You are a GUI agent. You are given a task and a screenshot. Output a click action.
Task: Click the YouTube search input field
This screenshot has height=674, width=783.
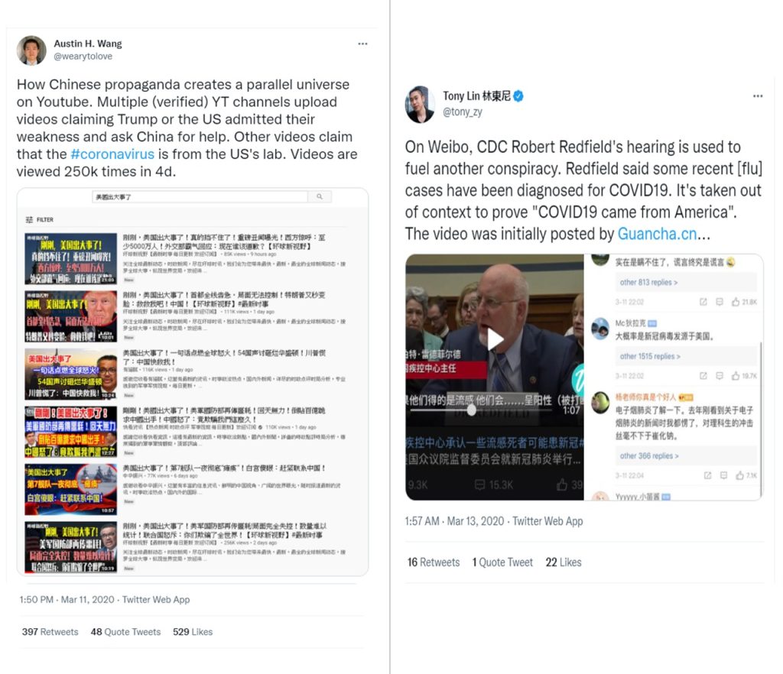200,196
